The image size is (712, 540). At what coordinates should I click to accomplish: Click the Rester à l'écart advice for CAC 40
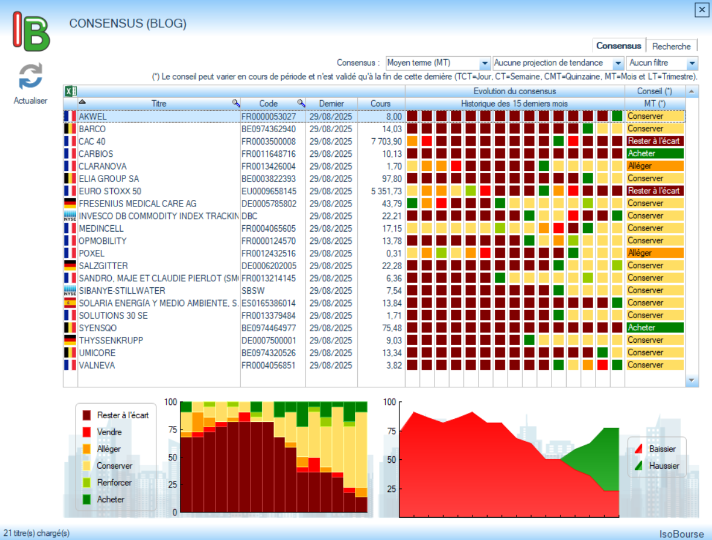point(655,141)
